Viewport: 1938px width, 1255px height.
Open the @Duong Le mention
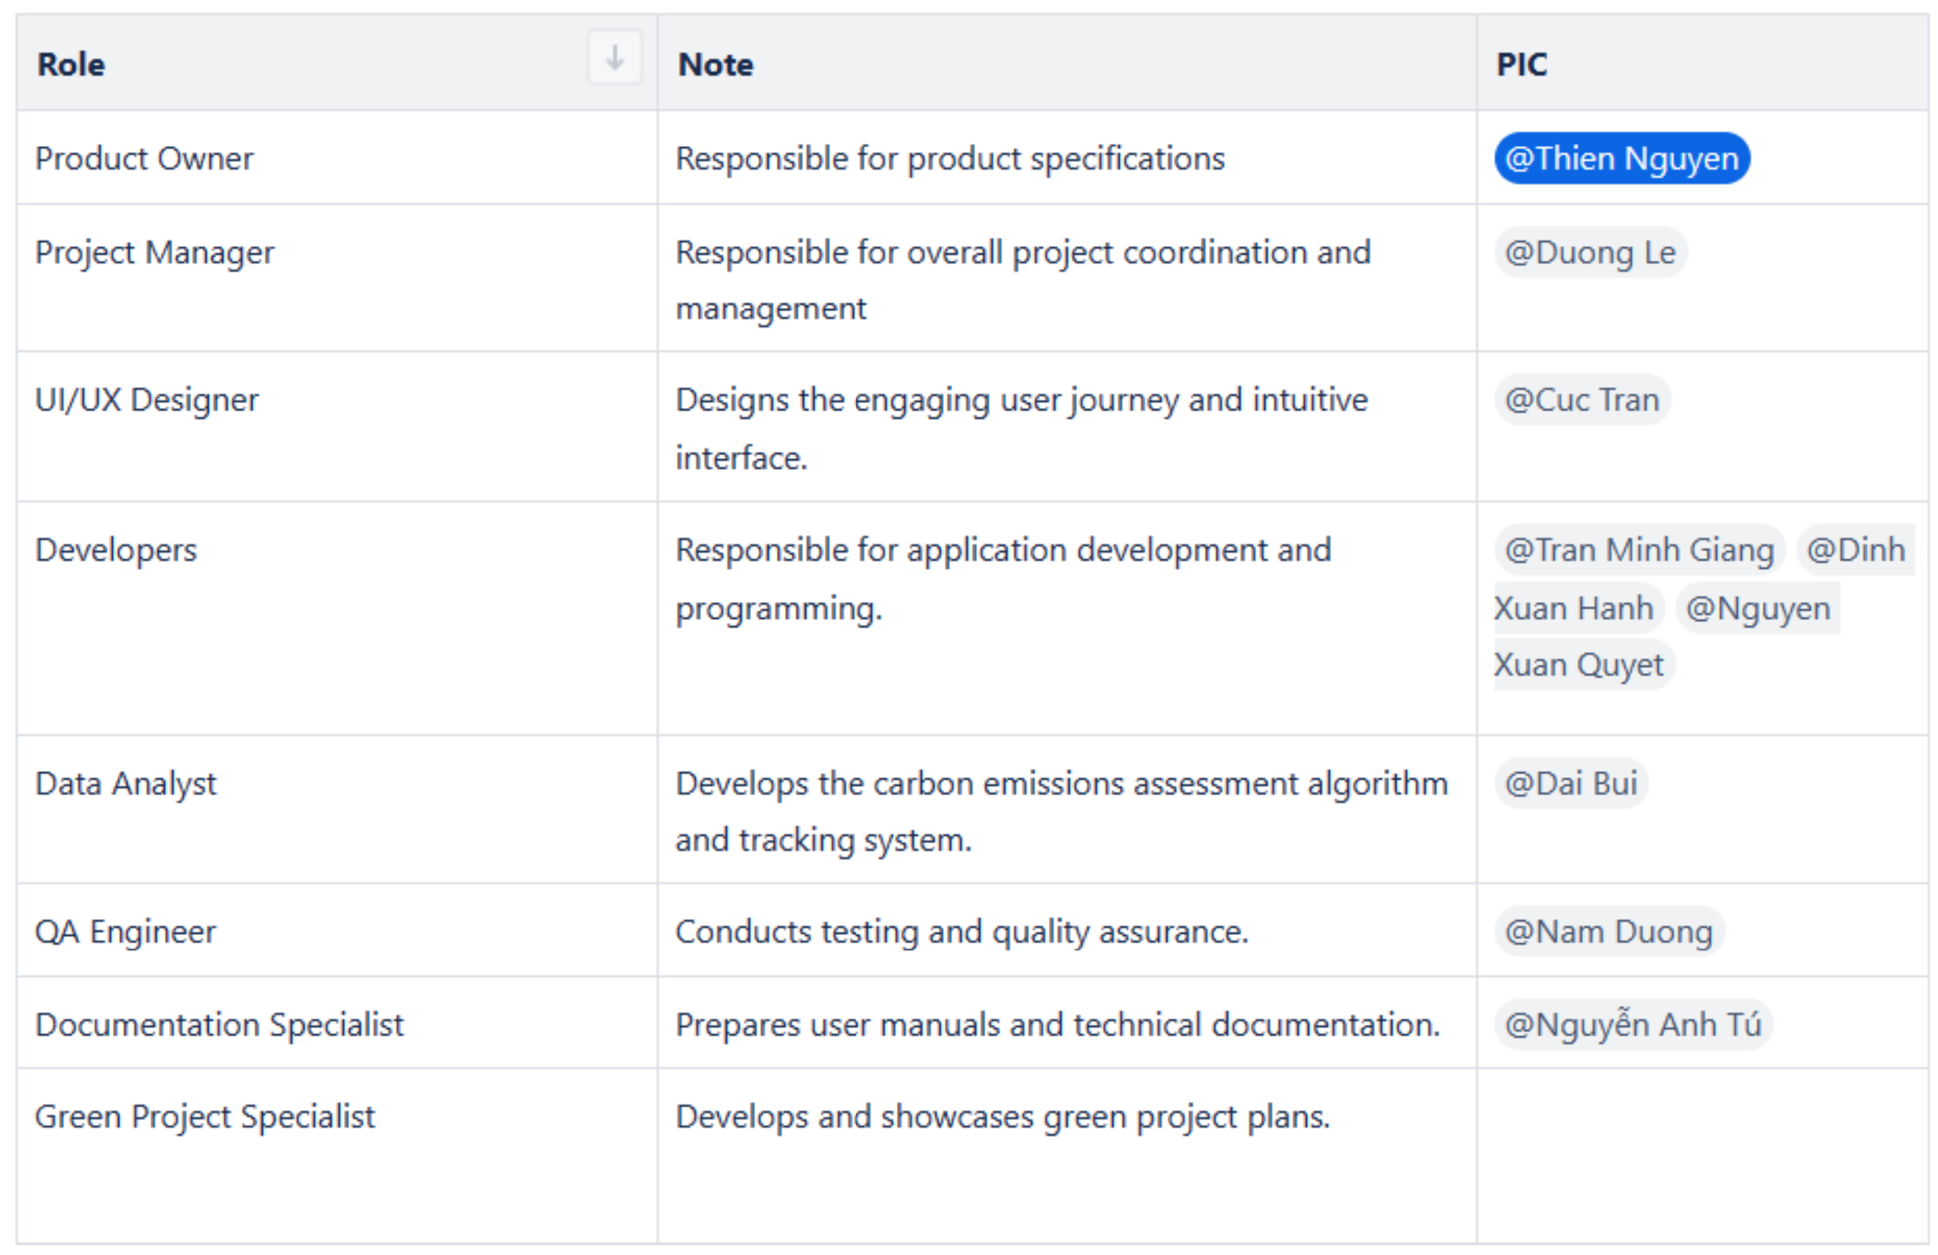click(1589, 252)
